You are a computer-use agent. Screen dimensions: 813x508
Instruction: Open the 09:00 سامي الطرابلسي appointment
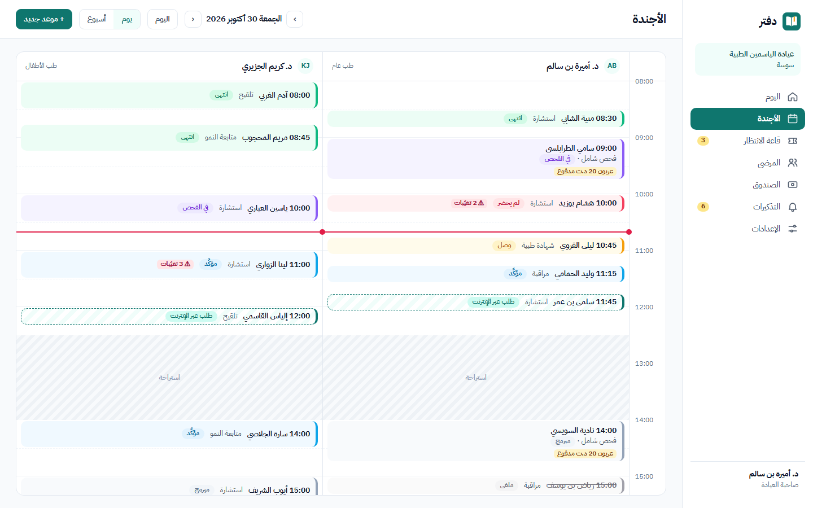(476, 159)
